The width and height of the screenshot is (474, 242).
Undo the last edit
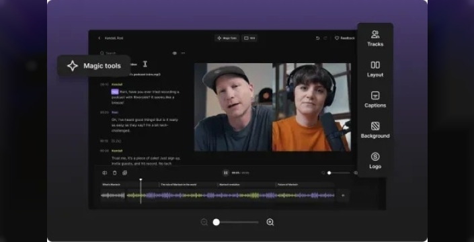tap(317, 38)
